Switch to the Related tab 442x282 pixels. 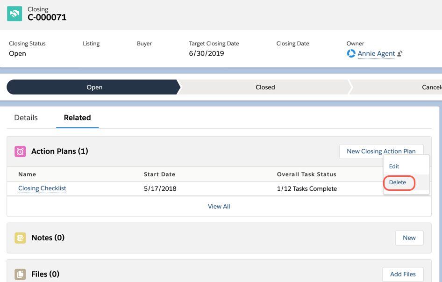(77, 117)
